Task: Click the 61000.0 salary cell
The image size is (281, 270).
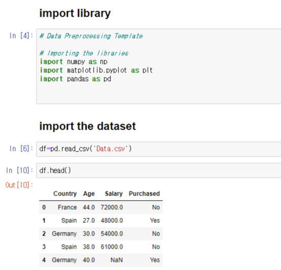Action: [x=112, y=247]
